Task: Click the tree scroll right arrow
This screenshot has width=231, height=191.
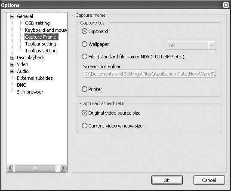Action: pyautogui.click(x=63, y=168)
